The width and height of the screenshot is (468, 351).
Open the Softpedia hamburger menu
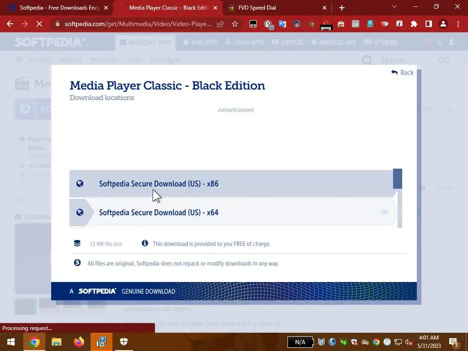(x=19, y=60)
